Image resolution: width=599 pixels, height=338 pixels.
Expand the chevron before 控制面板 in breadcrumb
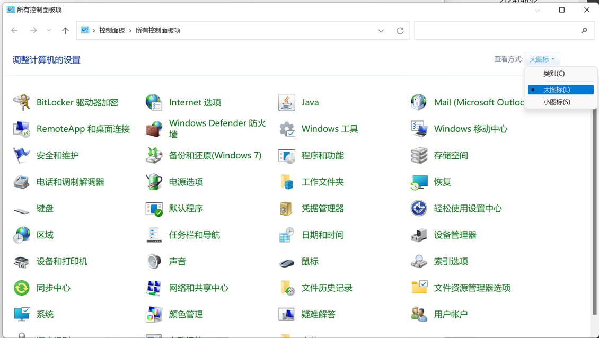94,31
